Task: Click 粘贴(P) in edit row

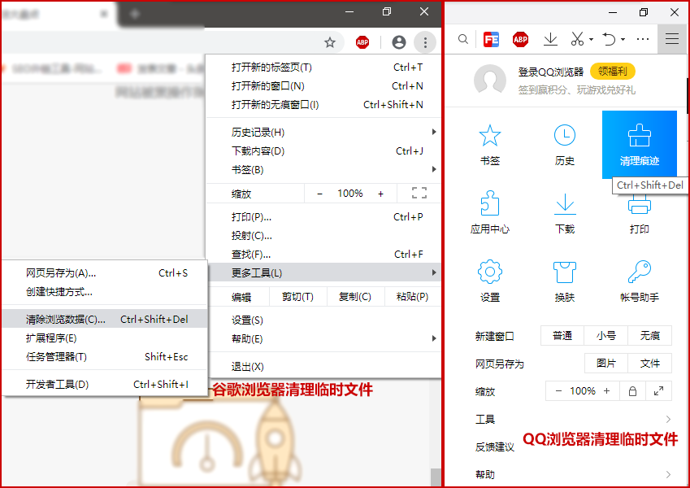Action: 412,296
